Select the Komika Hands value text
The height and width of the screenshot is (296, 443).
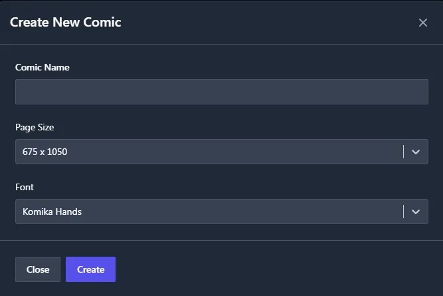(x=52, y=212)
